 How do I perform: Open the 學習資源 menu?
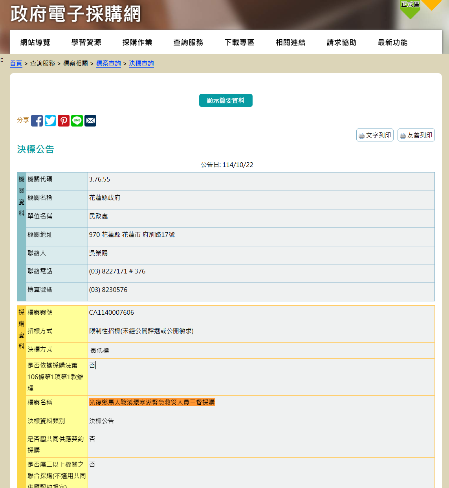coord(86,42)
